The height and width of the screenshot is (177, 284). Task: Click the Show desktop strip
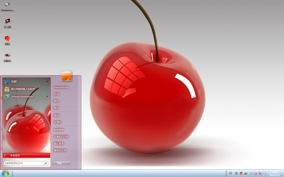click(x=283, y=173)
